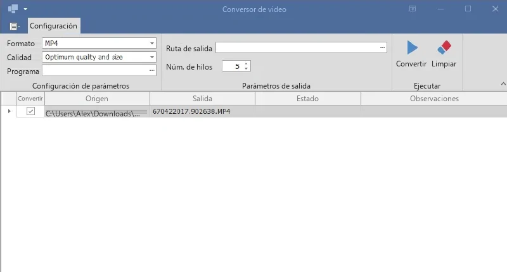Collapse the ribbon with chevron arrow
Screen dimensions: 507x272
(503, 84)
